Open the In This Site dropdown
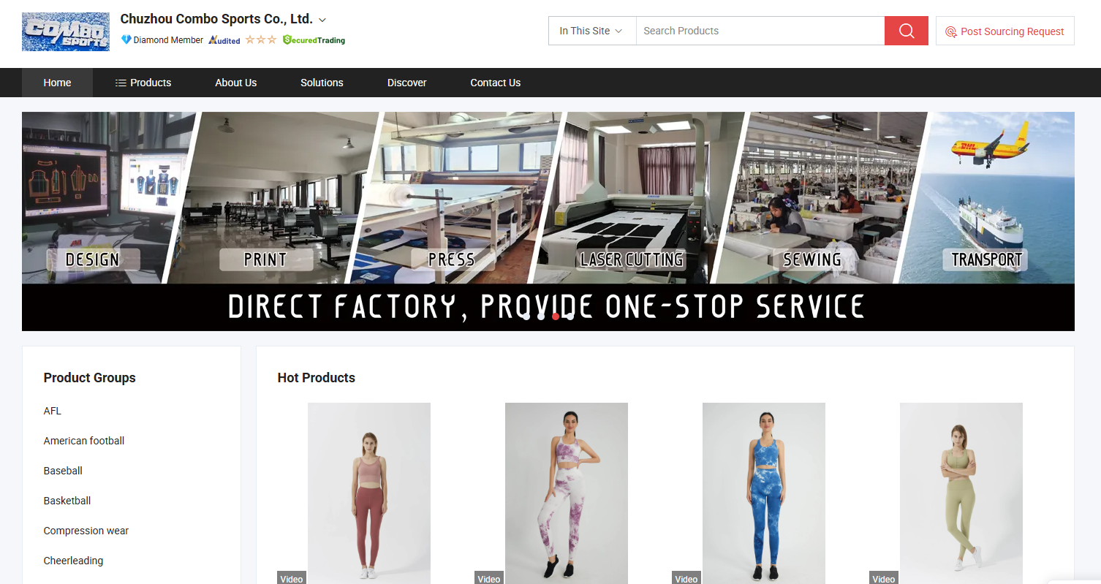 [x=592, y=31]
